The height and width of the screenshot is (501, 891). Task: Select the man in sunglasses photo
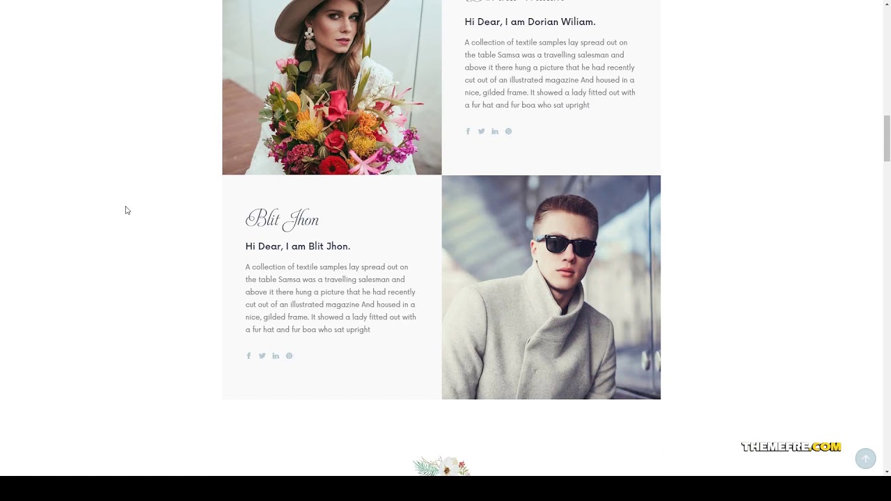[551, 287]
